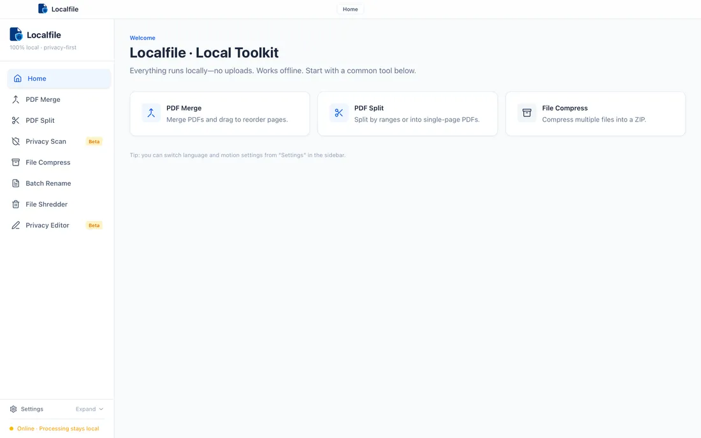Image resolution: width=701 pixels, height=438 pixels.
Task: Click the merge arrow icon on PDF Merge card
Action: pos(150,112)
